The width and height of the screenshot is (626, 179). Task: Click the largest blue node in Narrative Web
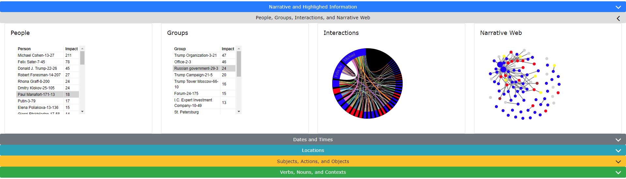coord(503,69)
